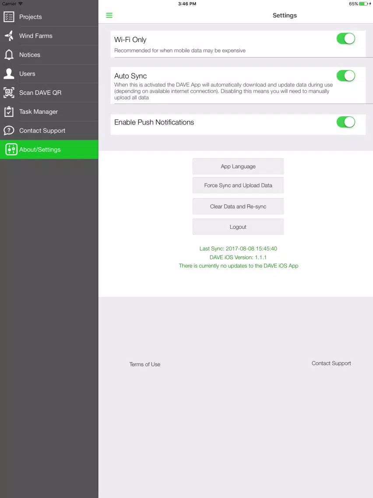Click the Auto Sync description text
Viewport: 373px width, 498px height.
pyautogui.click(x=223, y=91)
